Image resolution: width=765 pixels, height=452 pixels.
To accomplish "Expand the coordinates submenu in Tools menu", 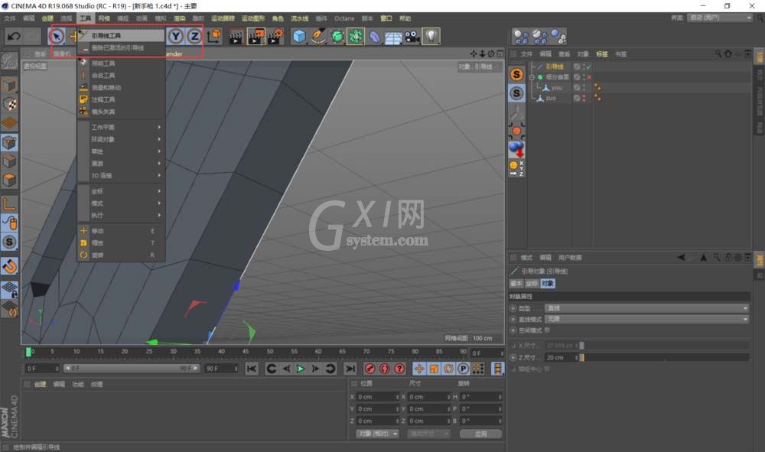I will pyautogui.click(x=121, y=192).
